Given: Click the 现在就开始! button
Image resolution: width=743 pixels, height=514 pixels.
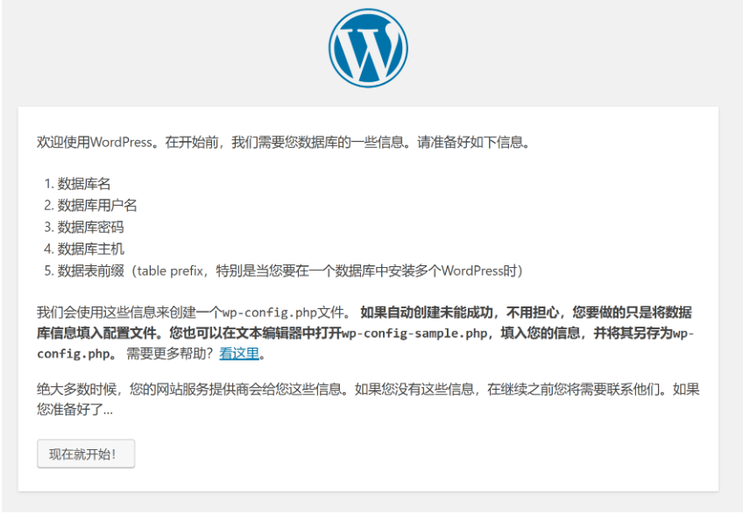Looking at the screenshot, I should pyautogui.click(x=86, y=454).
